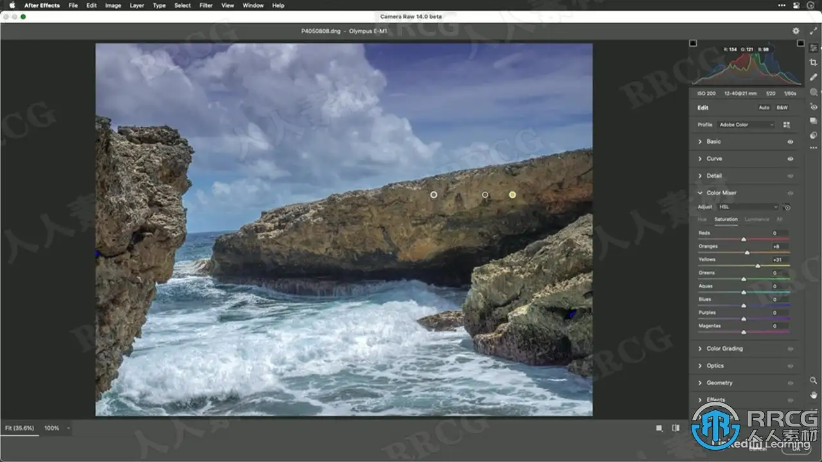Click the Apple menu logo
Image resolution: width=822 pixels, height=462 pixels.
point(12,5)
